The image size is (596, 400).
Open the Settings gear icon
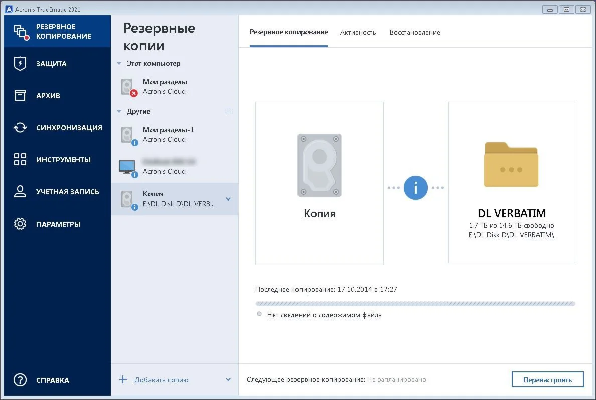point(20,224)
